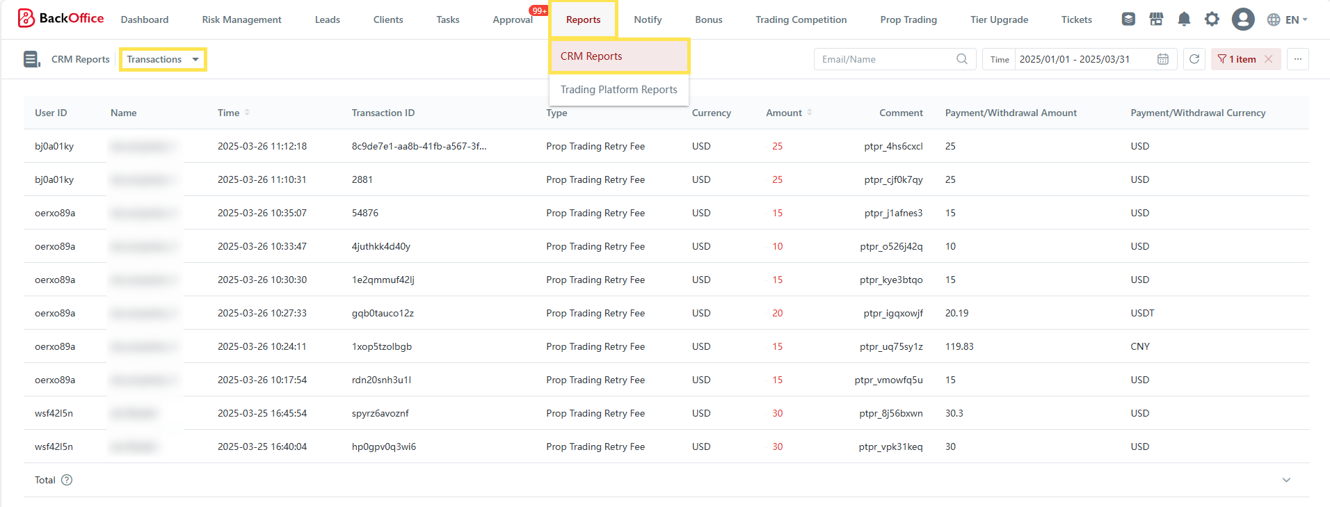Clear the 1 item filter
This screenshot has height=507, width=1330.
tap(1269, 59)
